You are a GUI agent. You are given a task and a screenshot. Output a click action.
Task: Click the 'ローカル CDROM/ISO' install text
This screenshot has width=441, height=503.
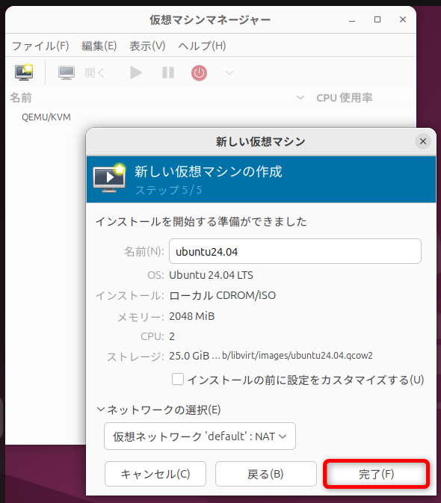(x=222, y=295)
